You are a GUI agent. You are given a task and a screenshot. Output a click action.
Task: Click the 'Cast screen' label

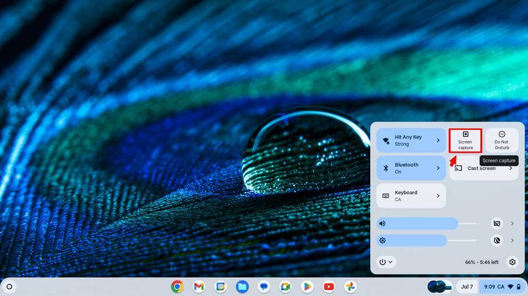click(481, 168)
